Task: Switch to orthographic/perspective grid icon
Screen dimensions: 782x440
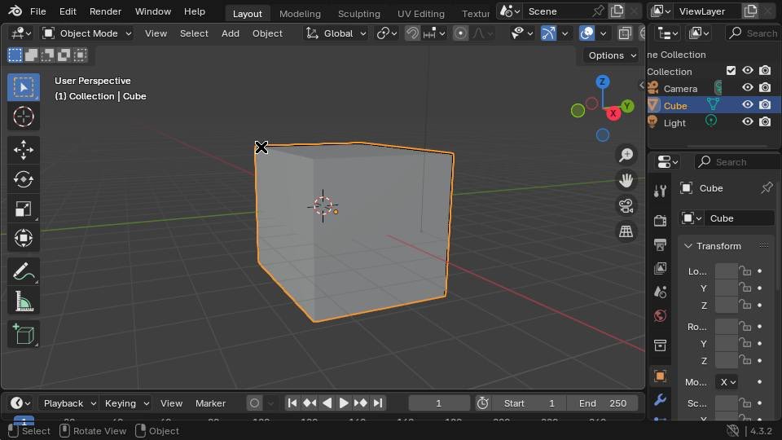Action: (x=626, y=231)
